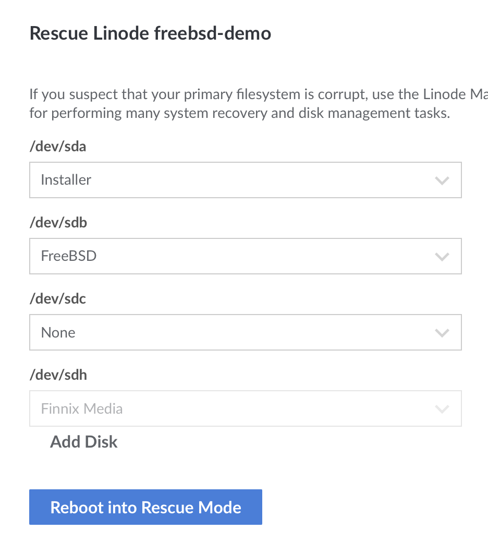Click the chevron arrow on the FreeBSD dropdown
The image size is (488, 554).
click(442, 257)
